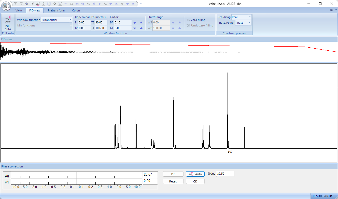Expand the Real/Imag dropdown
The height and width of the screenshot is (199, 338).
coord(250,17)
